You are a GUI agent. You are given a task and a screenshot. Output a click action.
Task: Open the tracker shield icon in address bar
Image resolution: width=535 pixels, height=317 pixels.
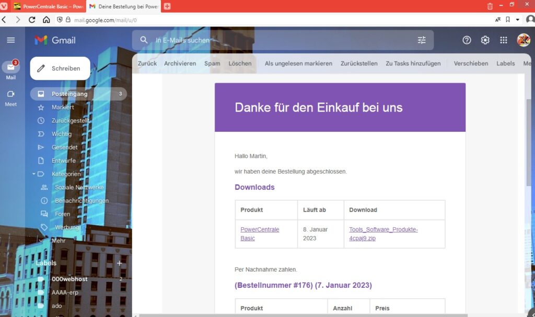coord(60,20)
